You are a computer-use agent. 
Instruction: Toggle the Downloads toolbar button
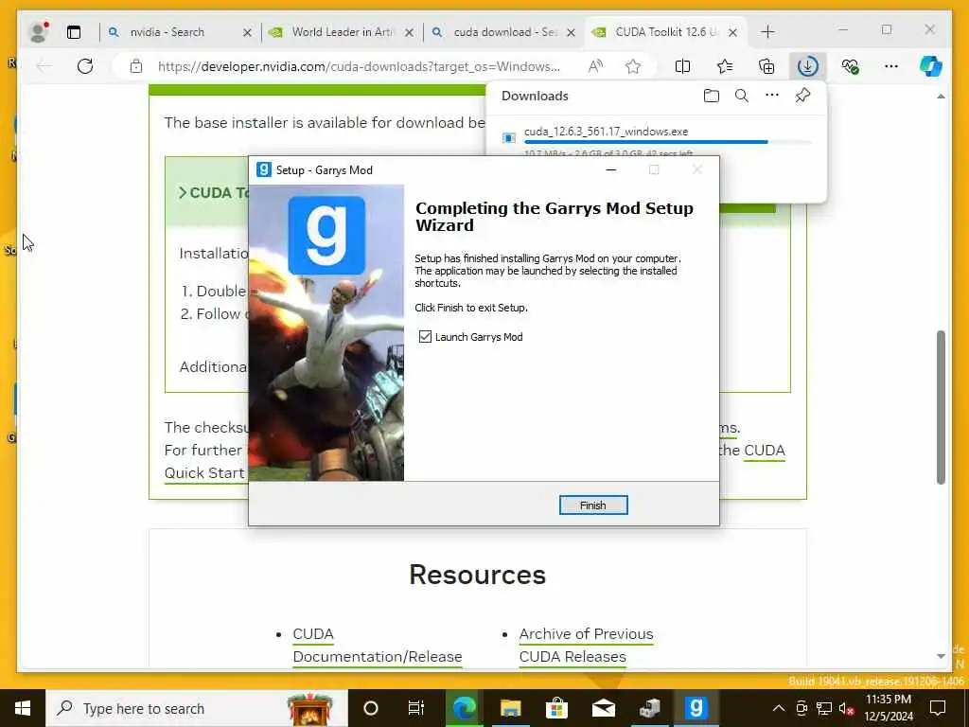click(x=808, y=66)
